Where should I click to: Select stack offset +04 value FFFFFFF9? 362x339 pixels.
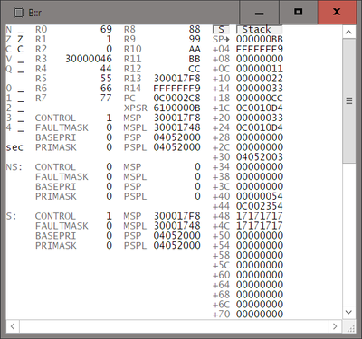[260, 49]
